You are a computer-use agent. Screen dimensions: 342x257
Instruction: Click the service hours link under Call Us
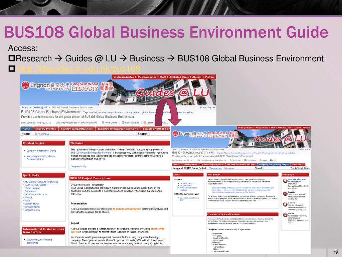(x=298, y=221)
